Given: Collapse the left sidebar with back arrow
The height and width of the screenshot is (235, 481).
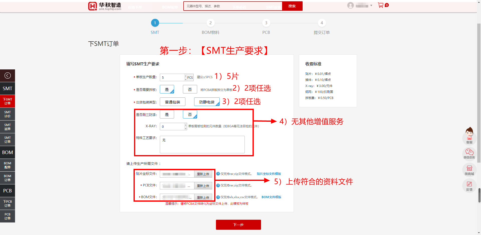Looking at the screenshot, I should [x=8, y=76].
